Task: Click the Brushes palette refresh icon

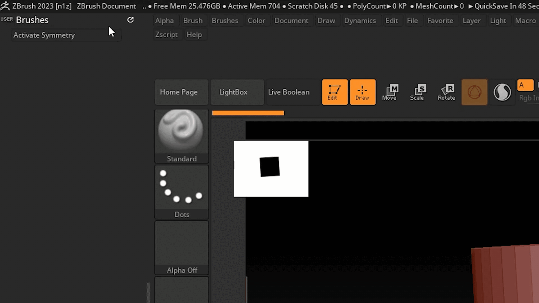Action: click(x=130, y=20)
